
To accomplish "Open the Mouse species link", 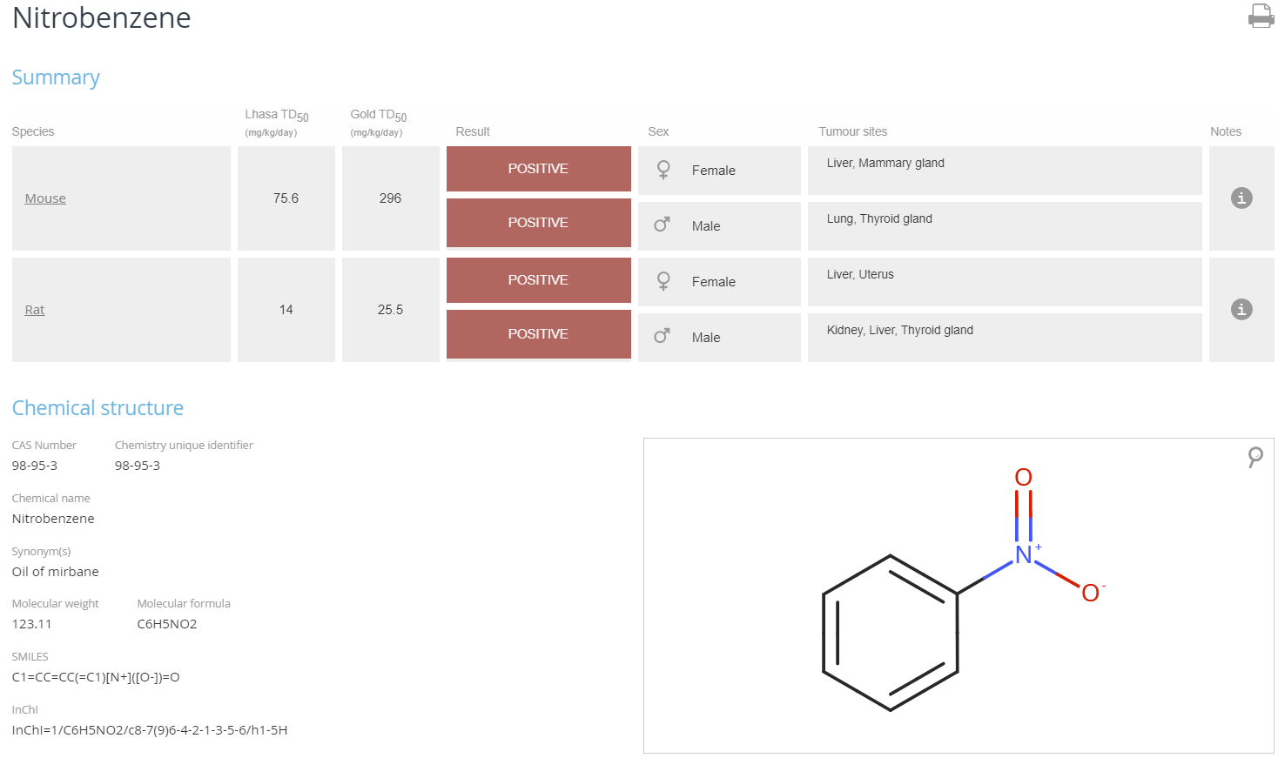I will (x=45, y=198).
